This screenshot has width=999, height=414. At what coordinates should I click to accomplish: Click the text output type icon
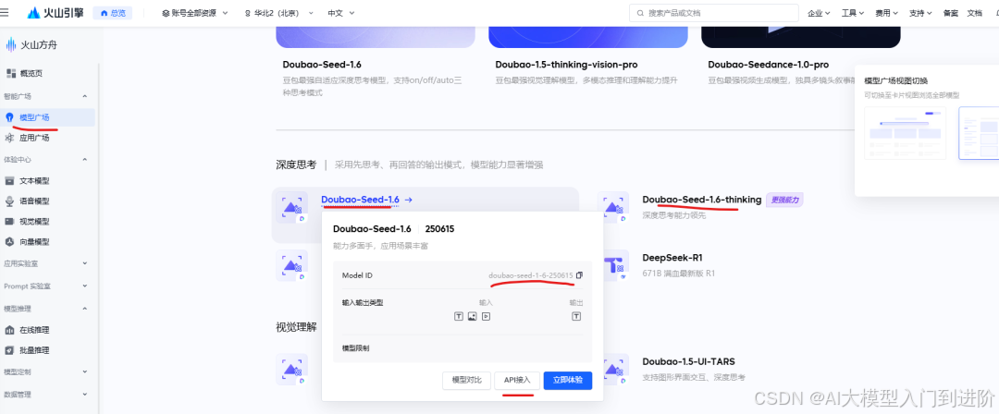(576, 316)
